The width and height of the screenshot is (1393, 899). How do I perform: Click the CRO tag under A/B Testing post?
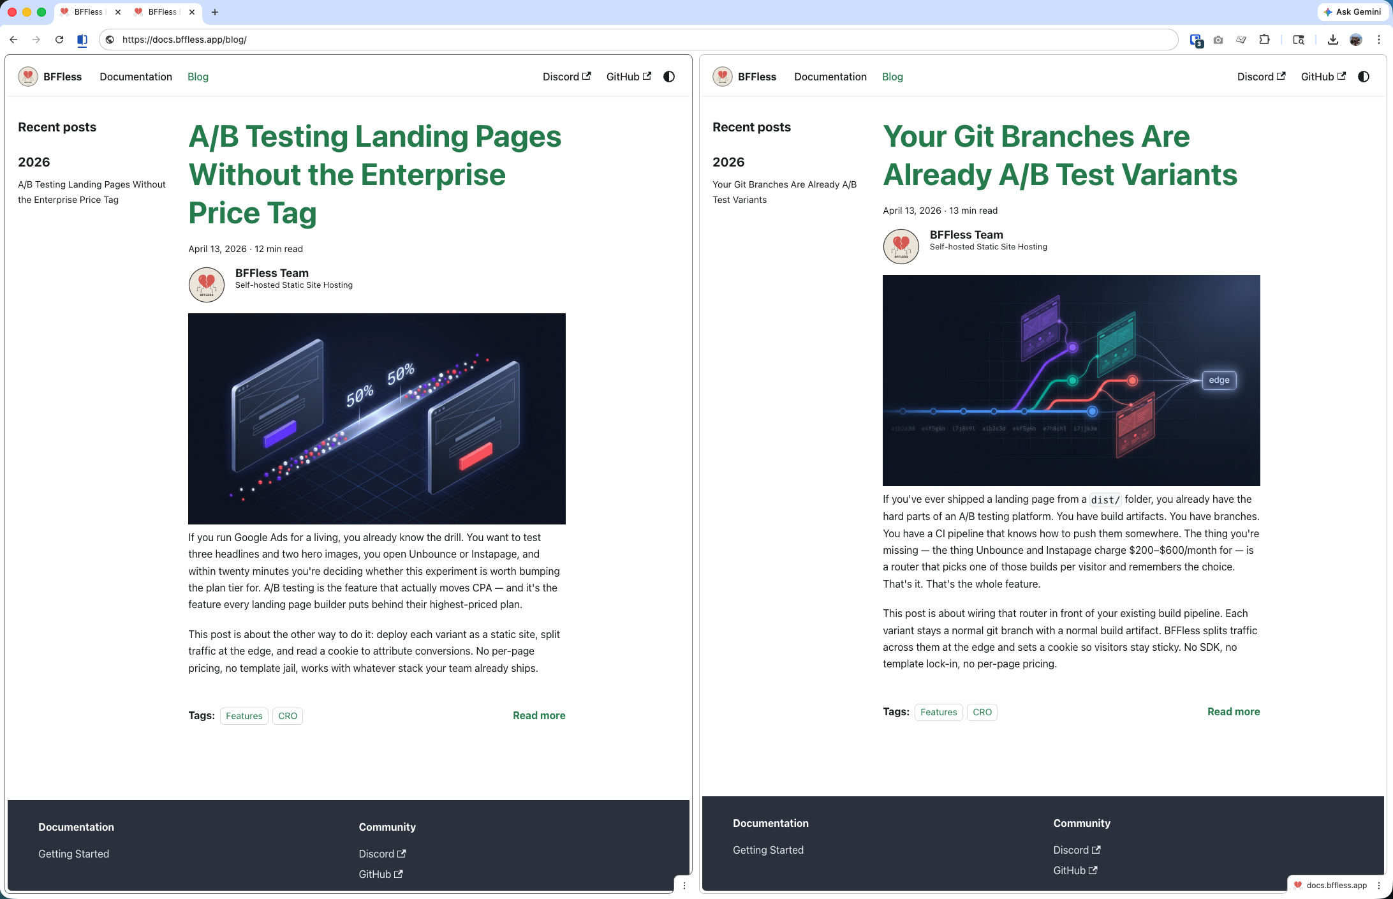coord(288,716)
